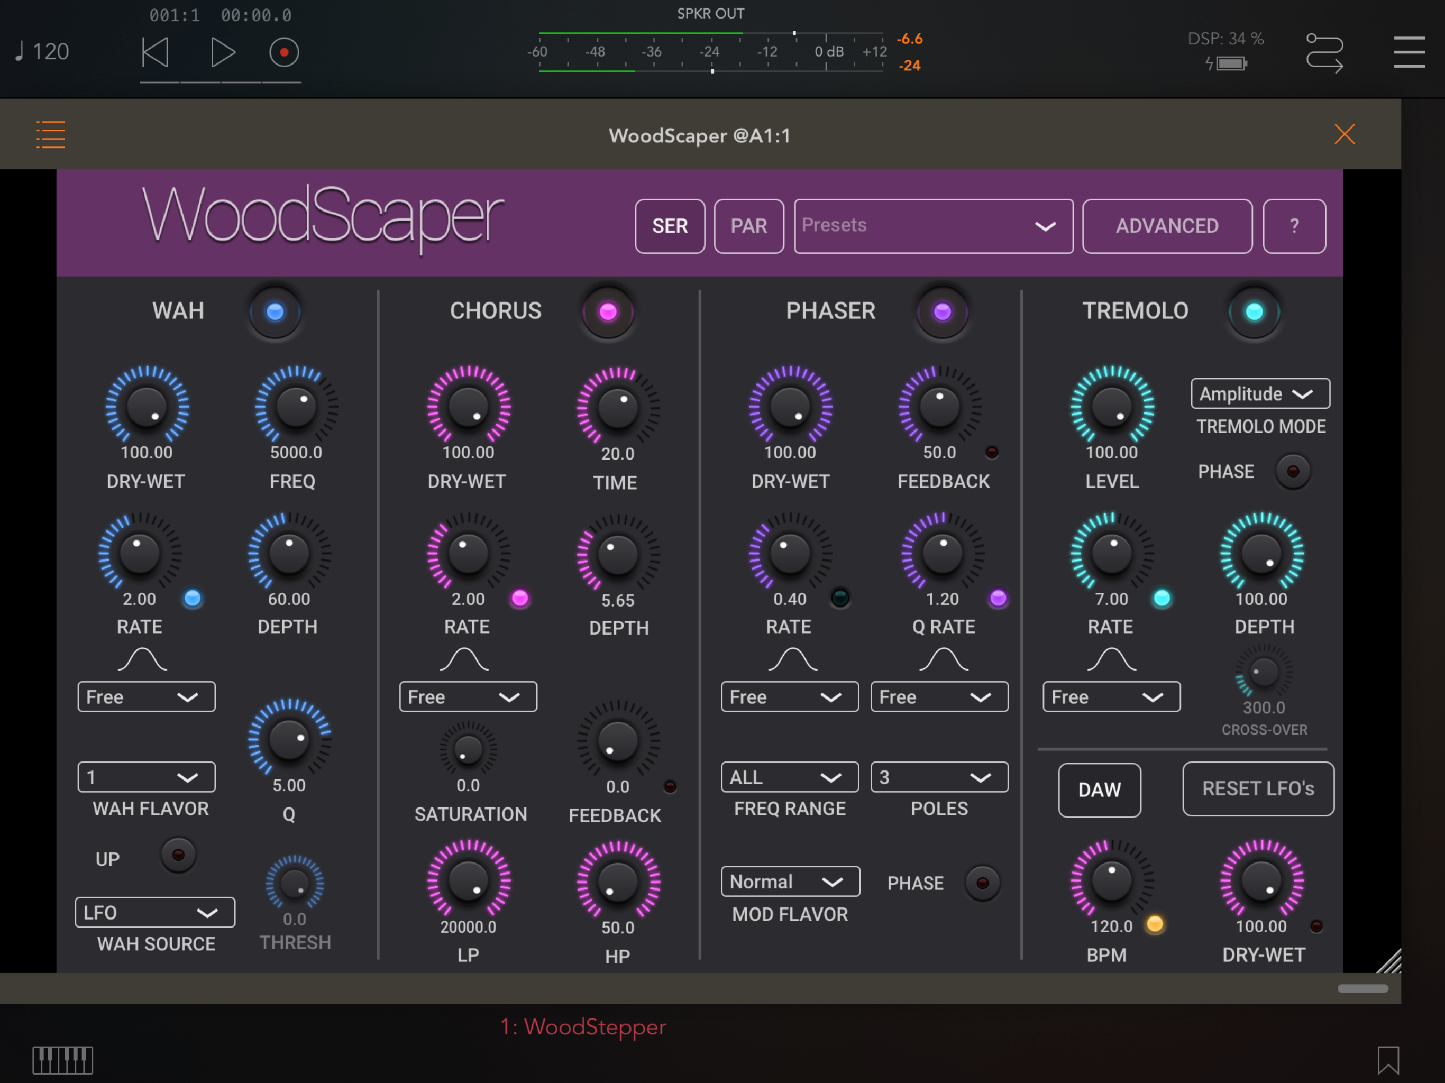Image resolution: width=1445 pixels, height=1083 pixels.
Task: Open the CHORUS rate Free sync dropdown
Action: [469, 697]
